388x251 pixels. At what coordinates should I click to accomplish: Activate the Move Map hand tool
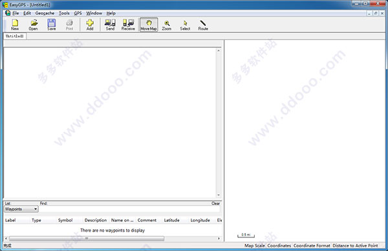149,25
